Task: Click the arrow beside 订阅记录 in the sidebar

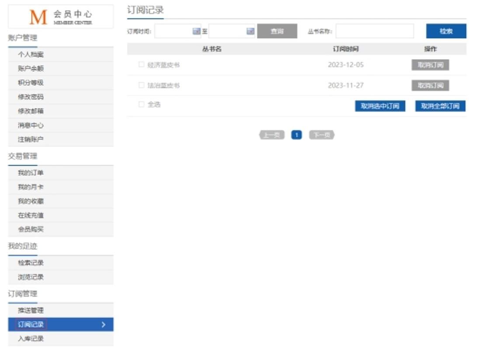Action: click(103, 325)
